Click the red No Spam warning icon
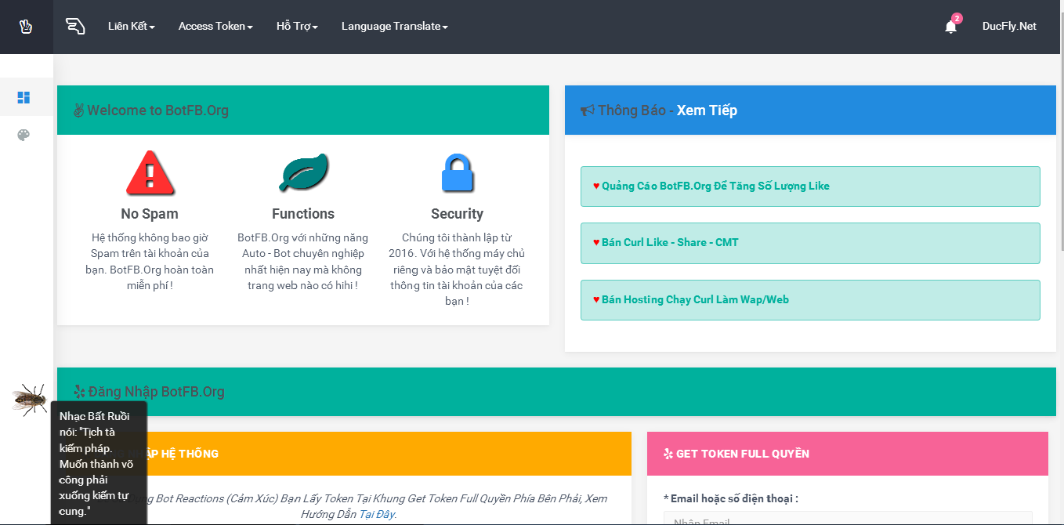The width and height of the screenshot is (1064, 525). click(150, 174)
